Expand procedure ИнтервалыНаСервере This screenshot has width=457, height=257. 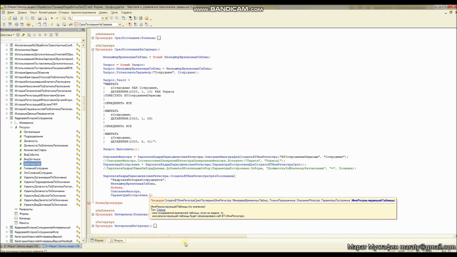pyautogui.click(x=93, y=226)
